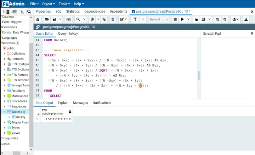
Task: Select the public schema in tree
Action: pyautogui.click(x=11, y=48)
